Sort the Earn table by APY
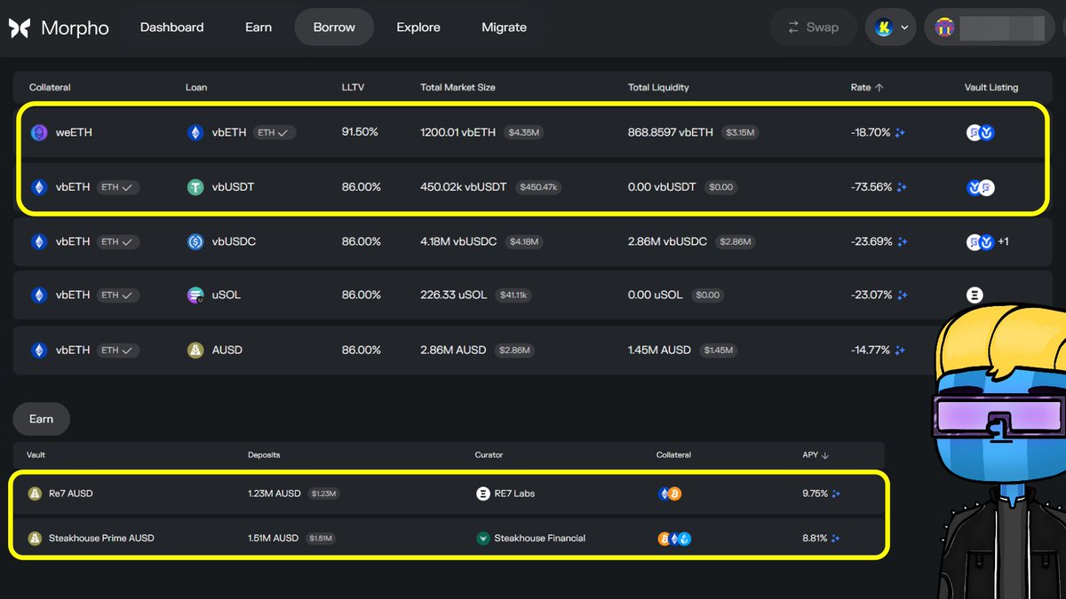Image resolution: width=1066 pixels, height=599 pixels. tap(815, 455)
